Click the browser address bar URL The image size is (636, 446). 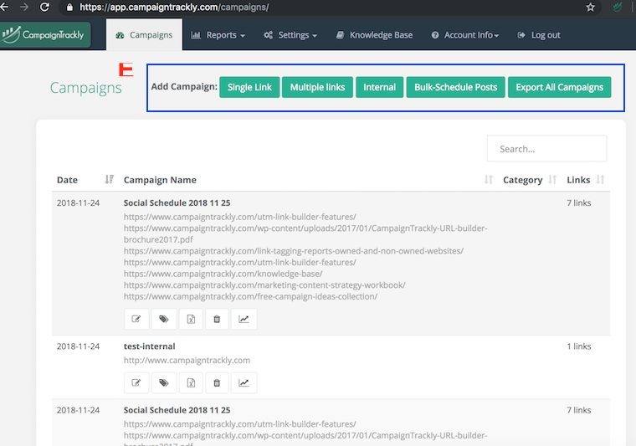(174, 8)
